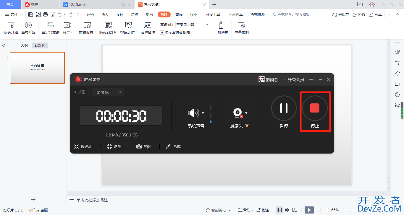Click the print preview icon

pos(53,14)
